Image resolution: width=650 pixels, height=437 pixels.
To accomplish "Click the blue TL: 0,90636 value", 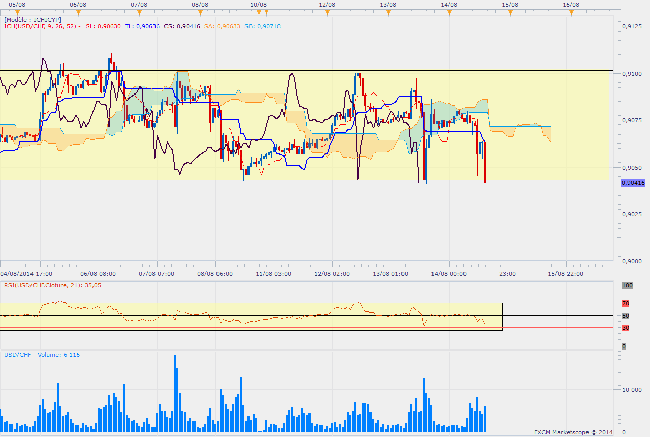I will (x=142, y=26).
